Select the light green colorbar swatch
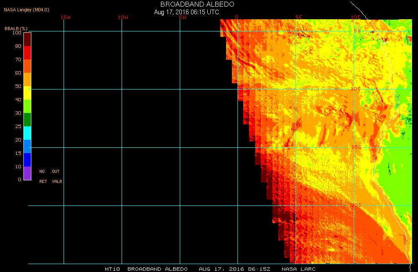Image resolution: width=418 pixels, height=272 pixels. pyautogui.click(x=27, y=106)
